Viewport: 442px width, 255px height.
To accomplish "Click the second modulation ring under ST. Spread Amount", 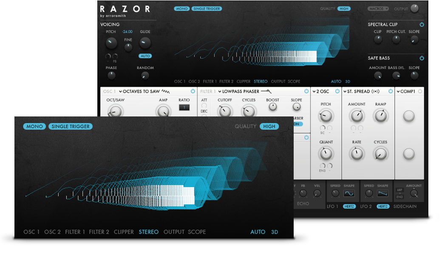I will (360, 128).
